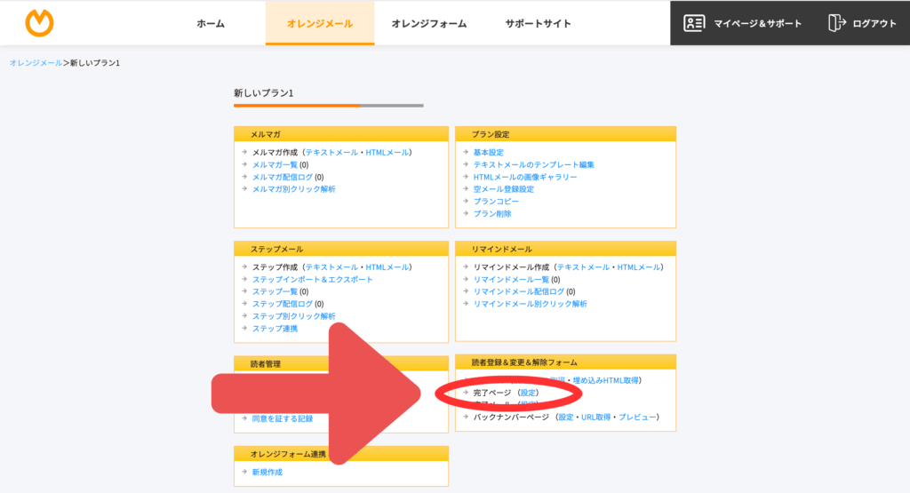Click the リマインドメール panel header
Image resolution: width=910 pixels, height=493 pixels.
(566, 249)
